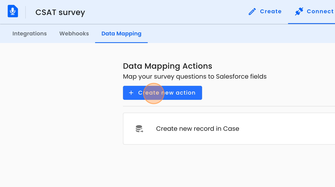This screenshot has width=335, height=187.
Task: Click the plus icon on the action button
Action: tap(131, 93)
